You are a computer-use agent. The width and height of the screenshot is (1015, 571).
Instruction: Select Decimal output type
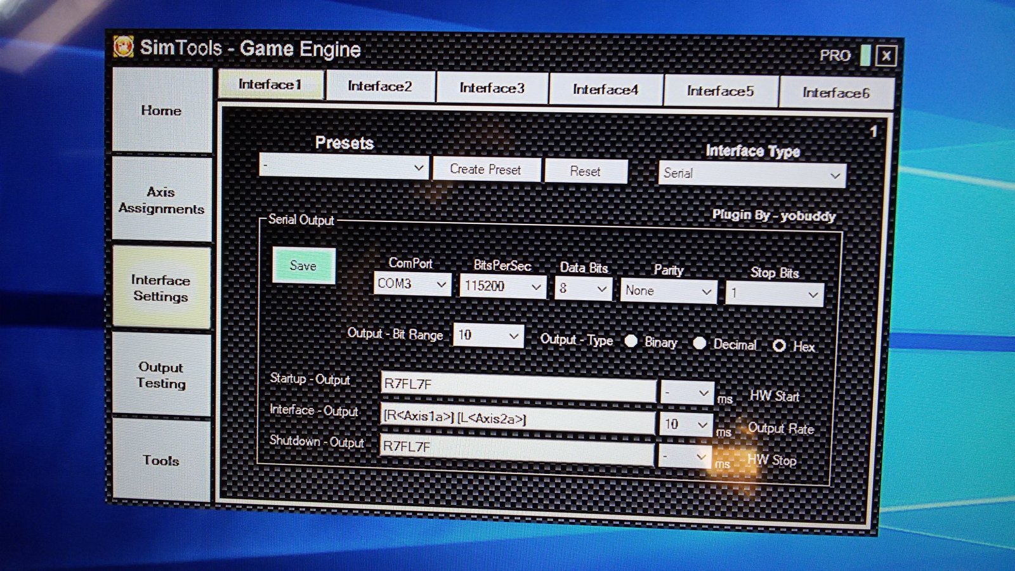pyautogui.click(x=699, y=343)
